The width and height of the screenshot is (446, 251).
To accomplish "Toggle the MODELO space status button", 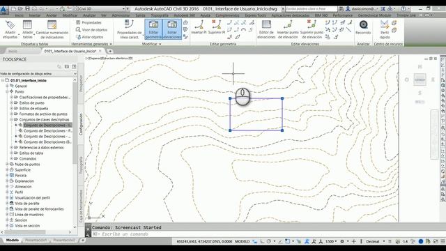I will point(242,241).
